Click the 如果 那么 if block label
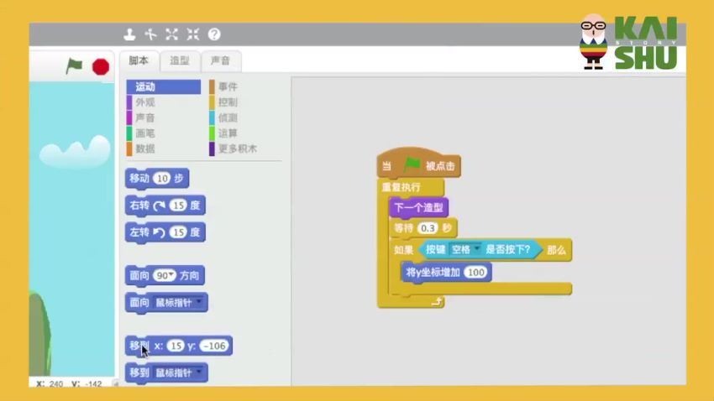This screenshot has width=714, height=401. point(403,250)
